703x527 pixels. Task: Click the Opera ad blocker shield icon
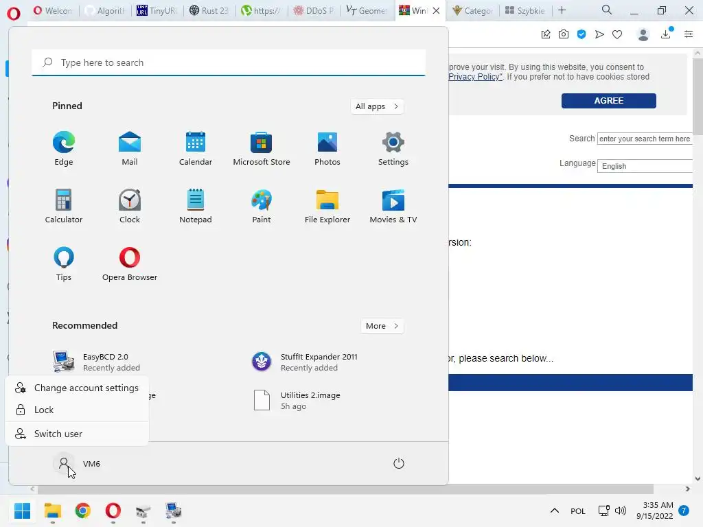581,34
